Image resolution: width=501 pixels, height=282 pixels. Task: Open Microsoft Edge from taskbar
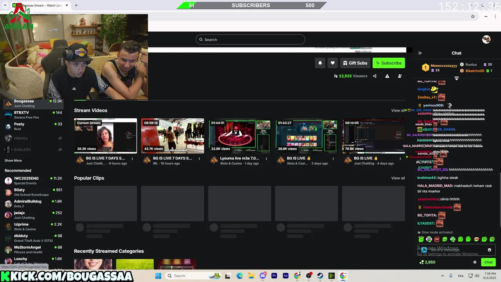[x=240, y=276]
